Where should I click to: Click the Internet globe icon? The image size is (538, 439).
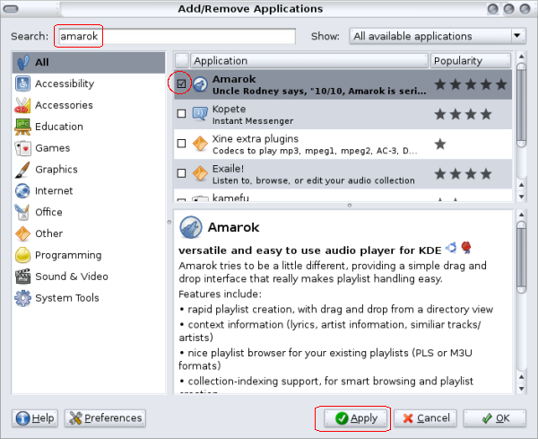[22, 191]
